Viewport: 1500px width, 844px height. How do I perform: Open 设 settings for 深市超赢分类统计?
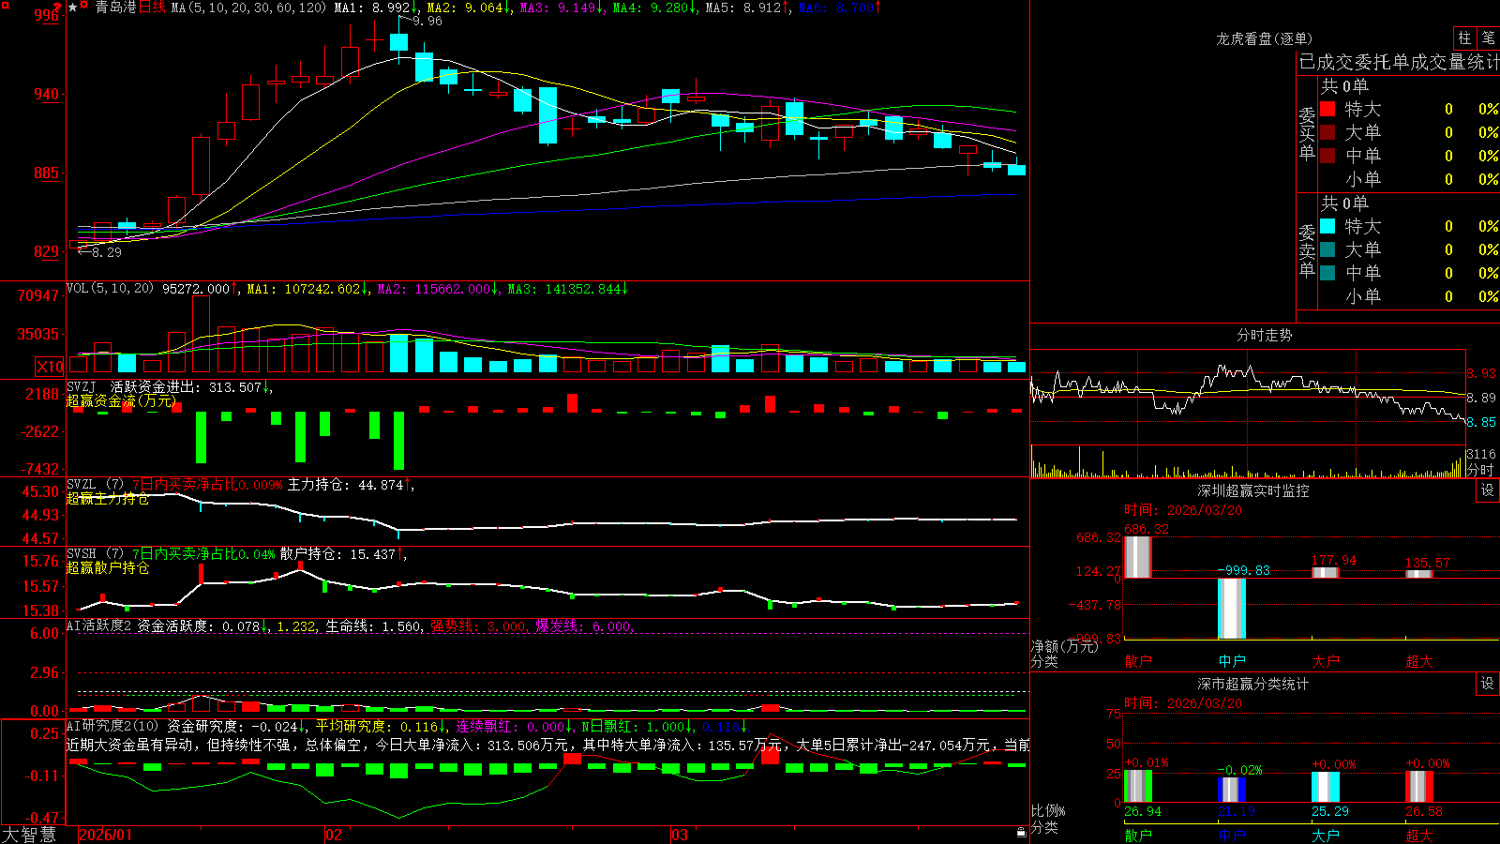click(x=1488, y=684)
